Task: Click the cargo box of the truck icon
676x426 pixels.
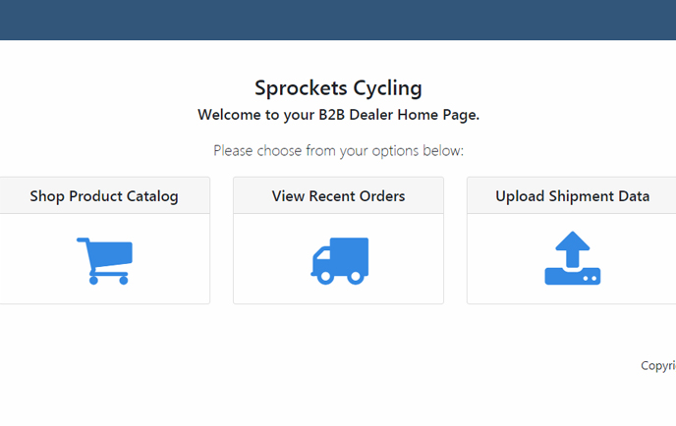Action: 350,253
